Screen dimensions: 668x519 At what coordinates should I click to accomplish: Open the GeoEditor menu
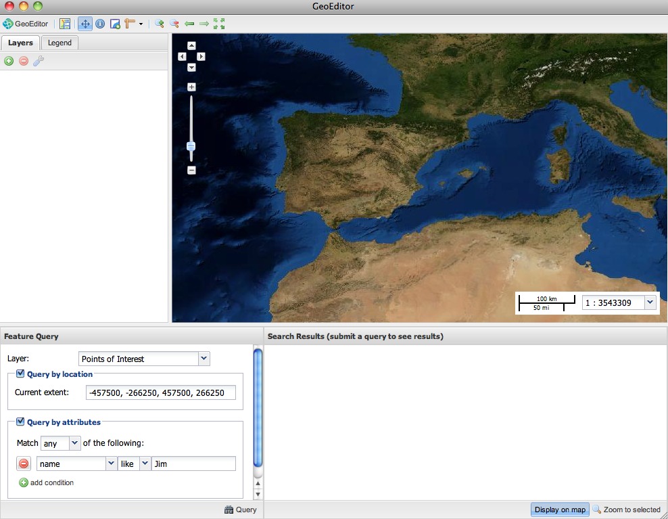(26, 24)
